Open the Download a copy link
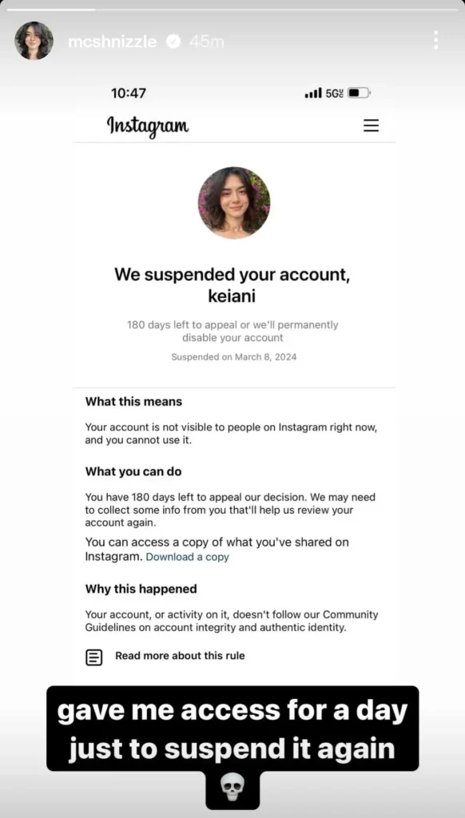465x818 pixels. (x=187, y=557)
